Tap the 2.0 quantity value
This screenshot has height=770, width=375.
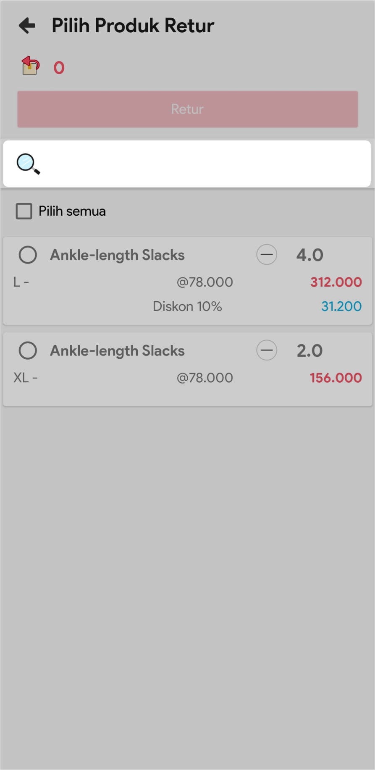click(x=309, y=351)
